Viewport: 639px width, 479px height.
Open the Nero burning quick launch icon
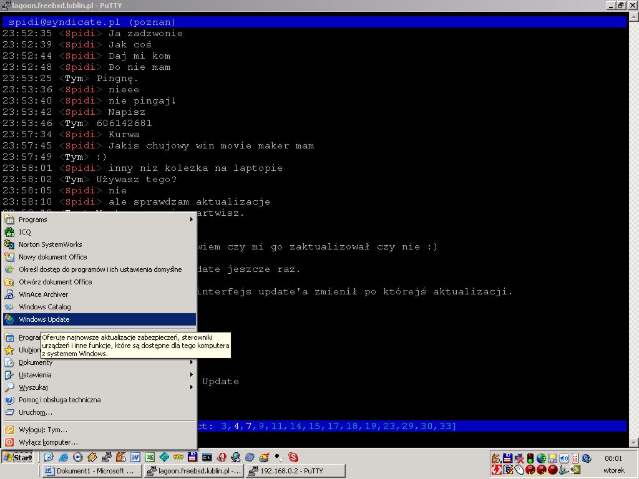[x=264, y=457]
